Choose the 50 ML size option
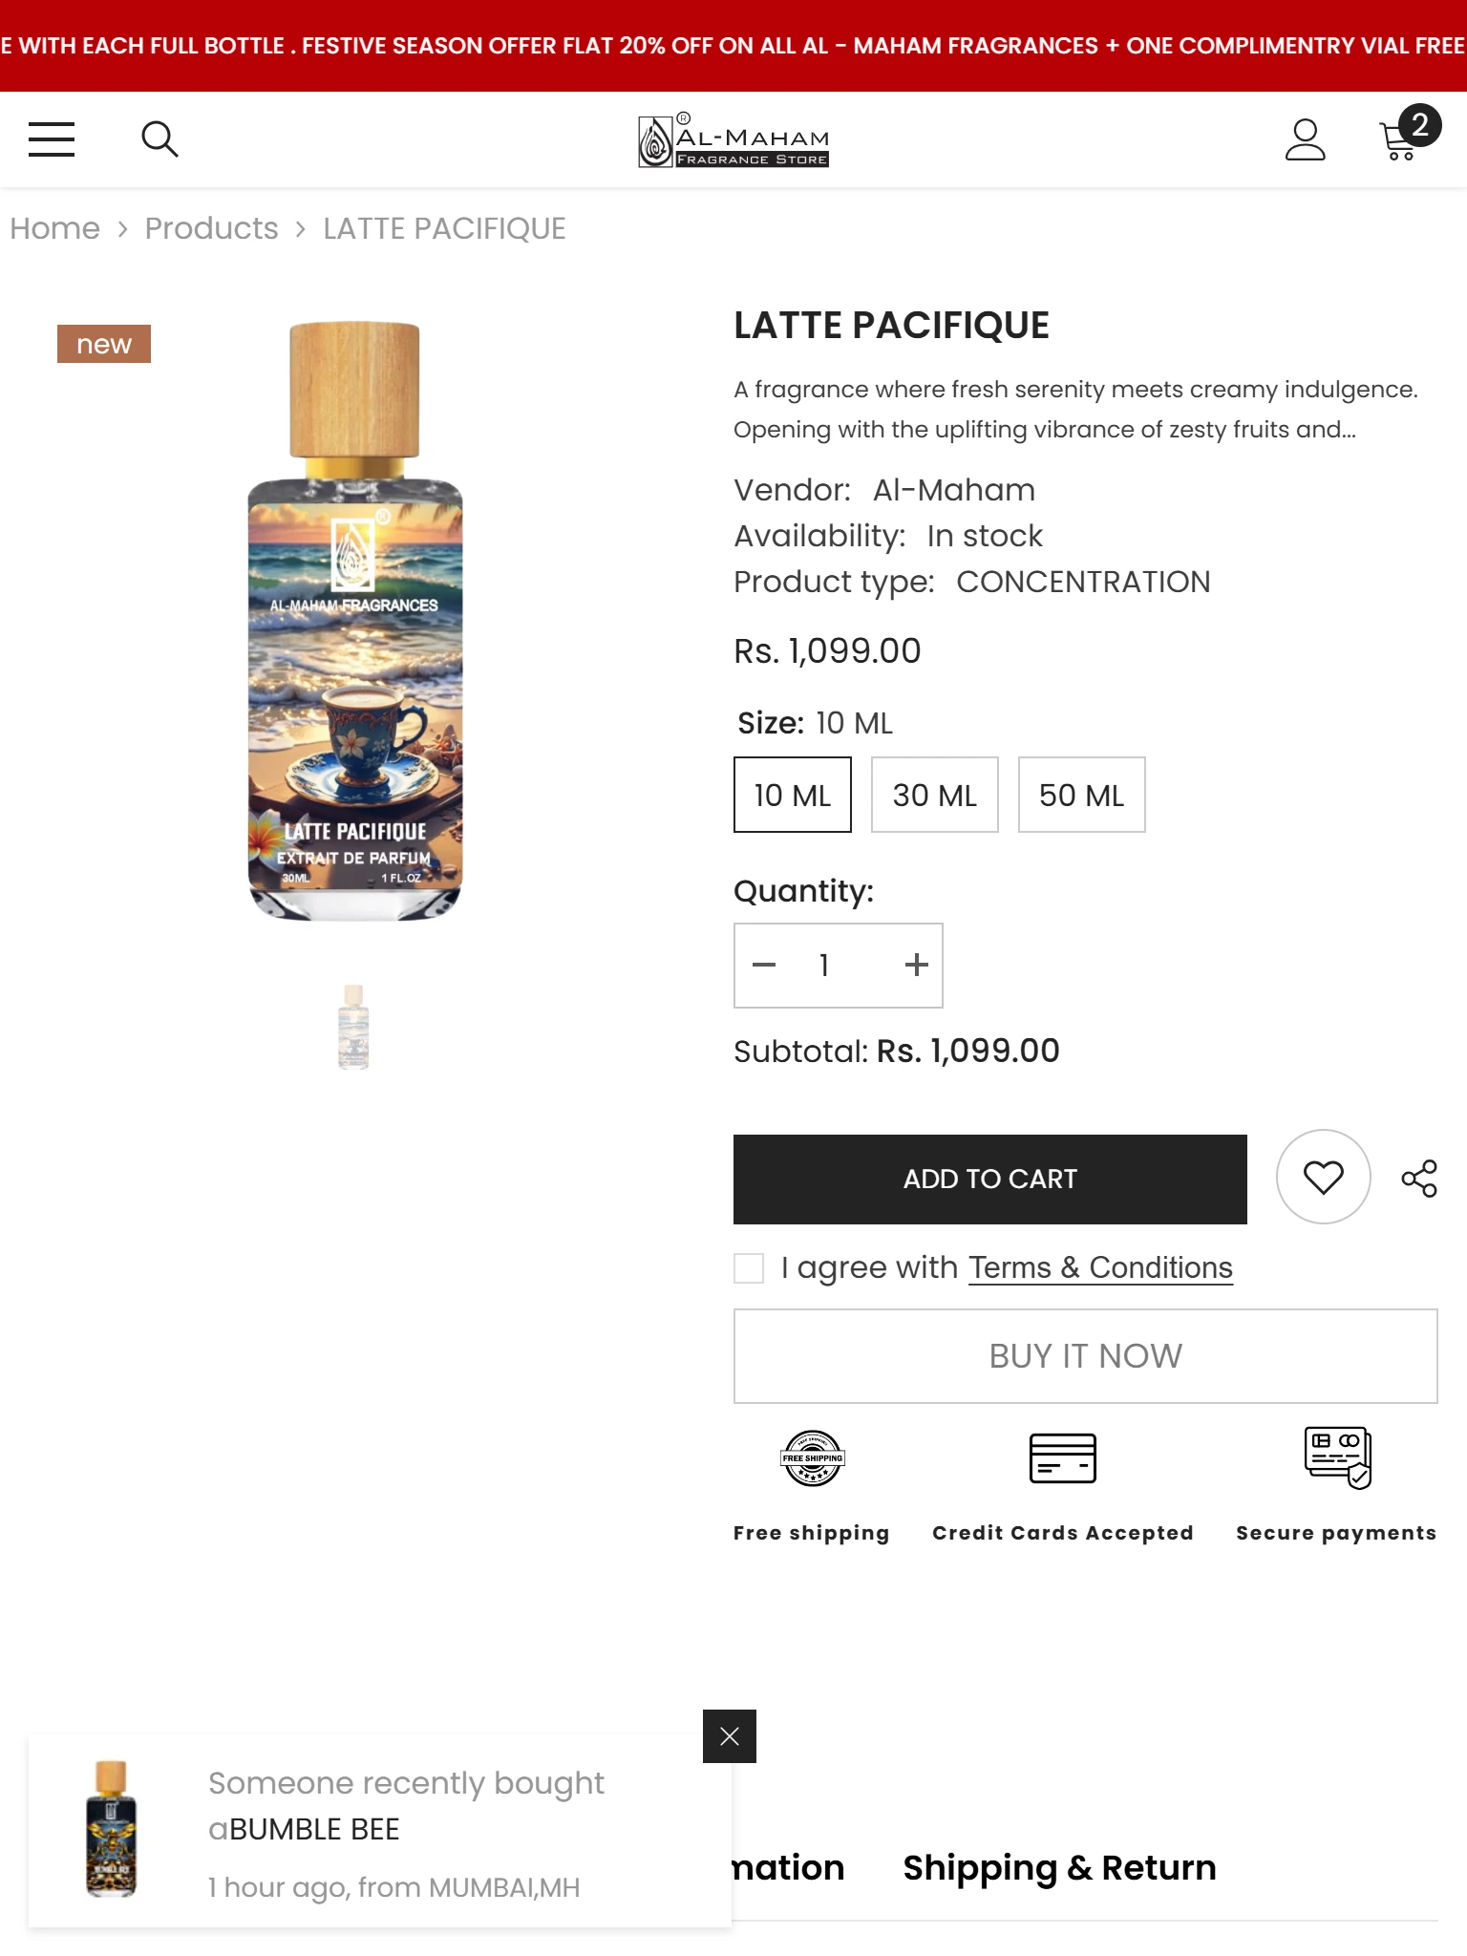 1081,795
